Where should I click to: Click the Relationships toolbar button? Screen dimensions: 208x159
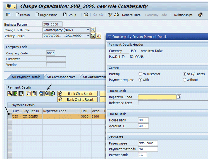click(183, 15)
